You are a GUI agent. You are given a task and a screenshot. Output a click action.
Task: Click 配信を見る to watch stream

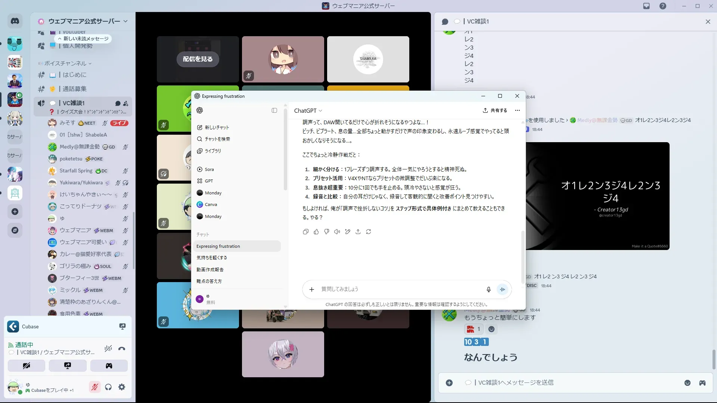[x=198, y=59]
